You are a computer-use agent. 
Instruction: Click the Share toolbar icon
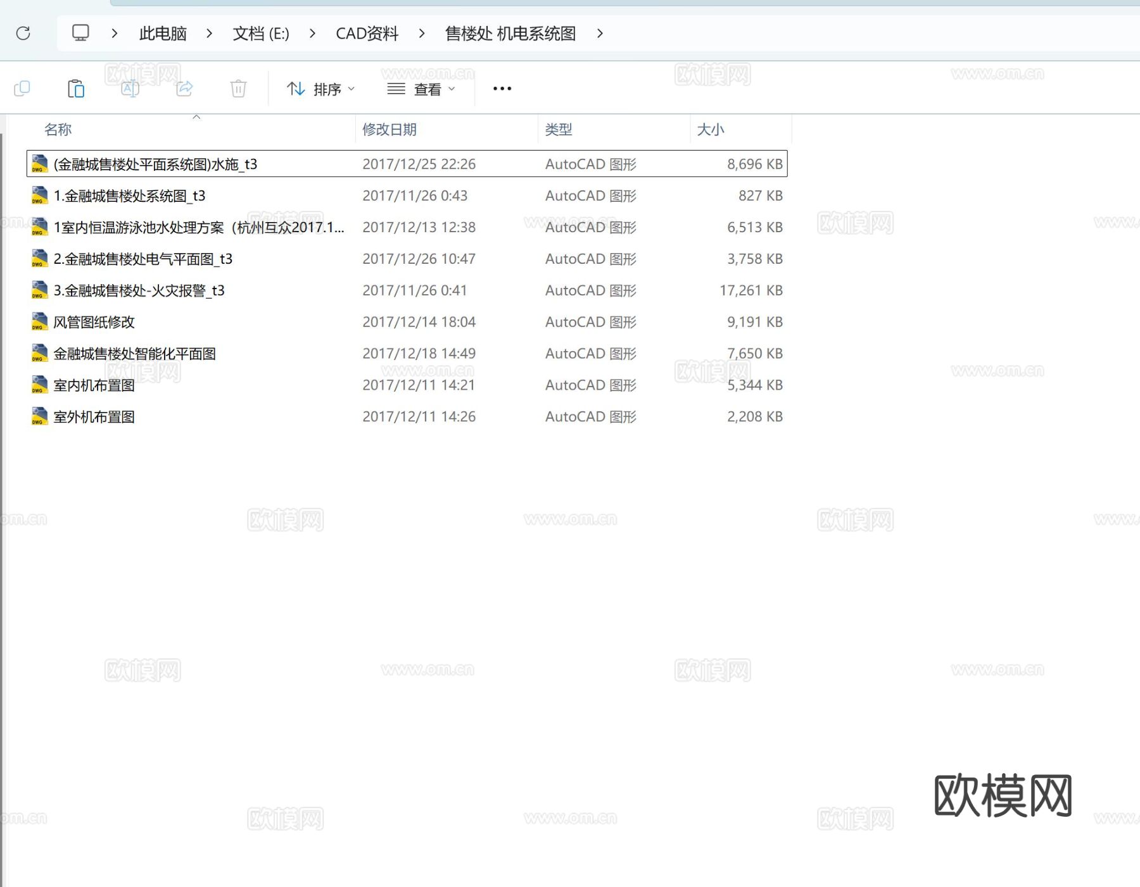pos(184,89)
